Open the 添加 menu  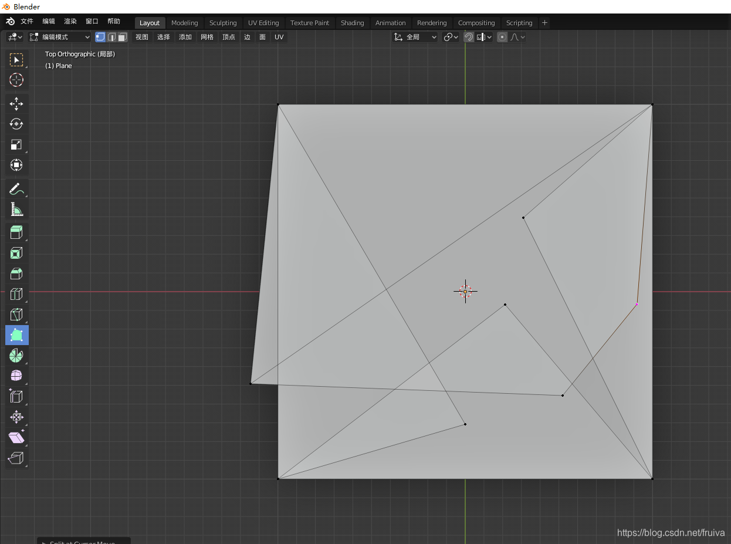click(185, 37)
